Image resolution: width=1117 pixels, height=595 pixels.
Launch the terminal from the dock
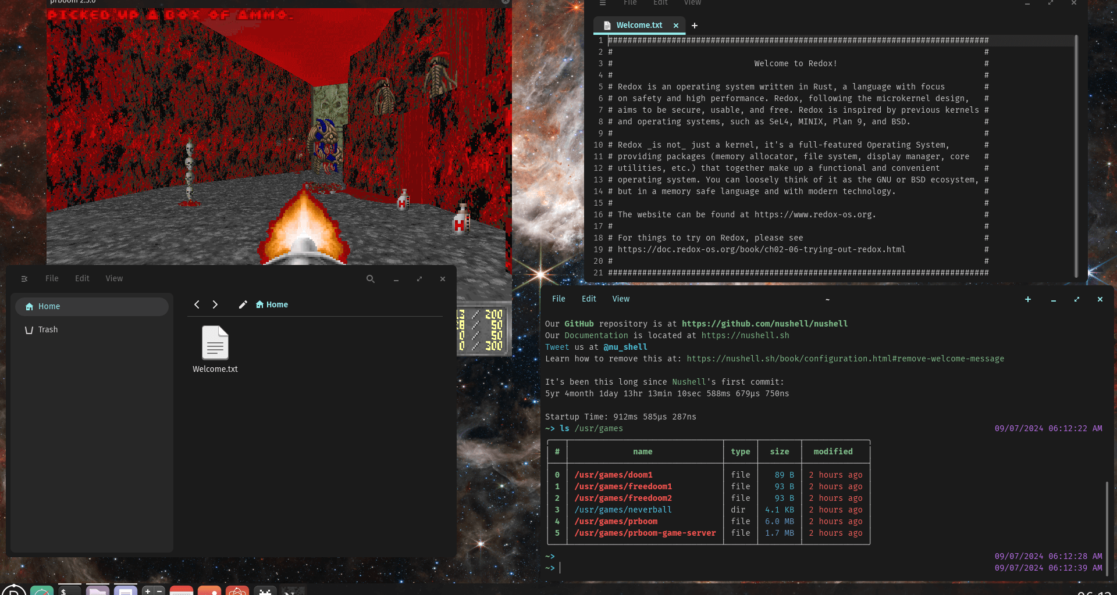[x=70, y=590]
